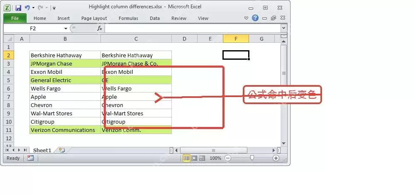Click the Undo arrow icon

(x=27, y=7)
